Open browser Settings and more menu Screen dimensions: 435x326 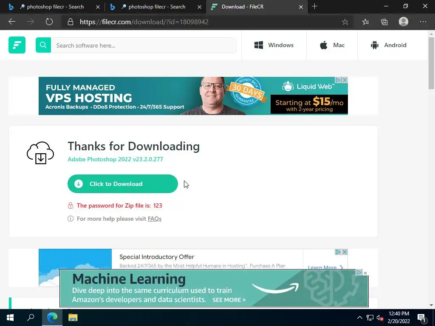click(423, 22)
